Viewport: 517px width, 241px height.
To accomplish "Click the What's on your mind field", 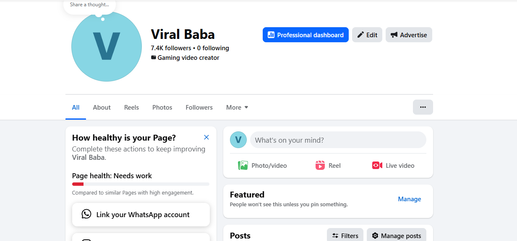I will click(338, 140).
